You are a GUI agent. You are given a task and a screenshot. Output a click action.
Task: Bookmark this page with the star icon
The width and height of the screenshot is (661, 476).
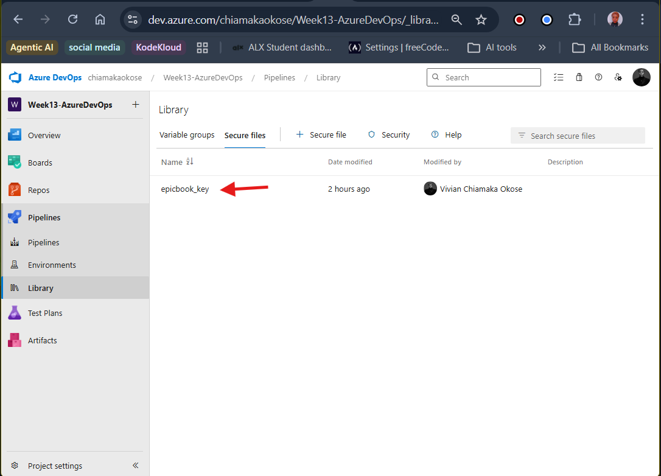click(x=481, y=19)
